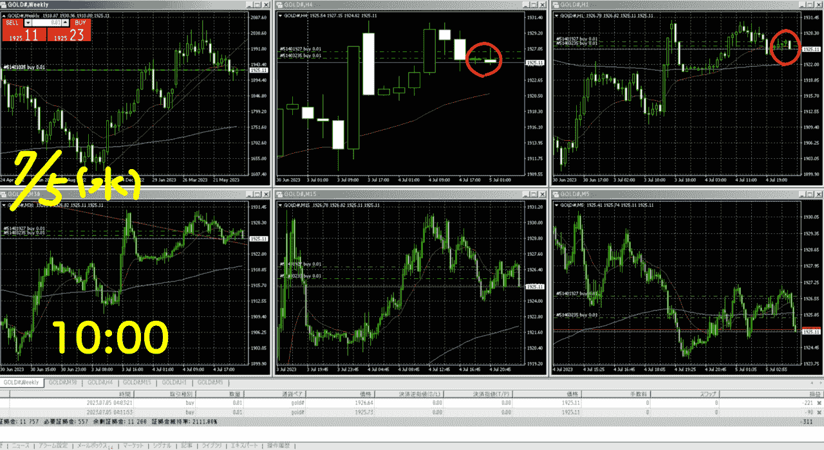Image resolution: width=824 pixels, height=450 pixels.
Task: Close the first buy order with X icon
Action: tap(819, 402)
